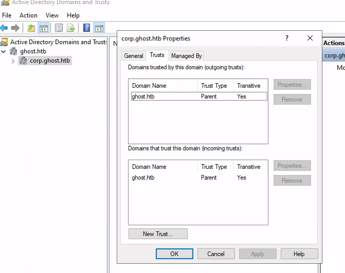This screenshot has height=273, width=345.
Task: Toggle the Show/Hide Console Tree icon
Action: click(44, 28)
